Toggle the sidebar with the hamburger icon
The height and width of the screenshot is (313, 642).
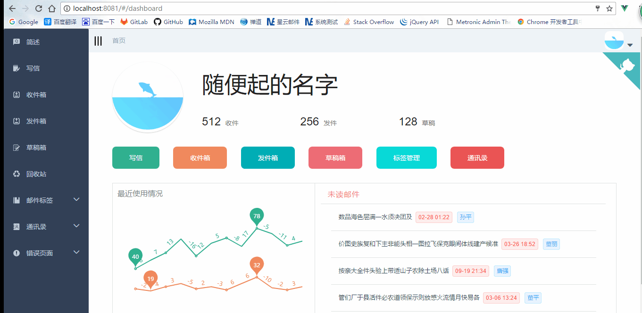click(x=98, y=41)
